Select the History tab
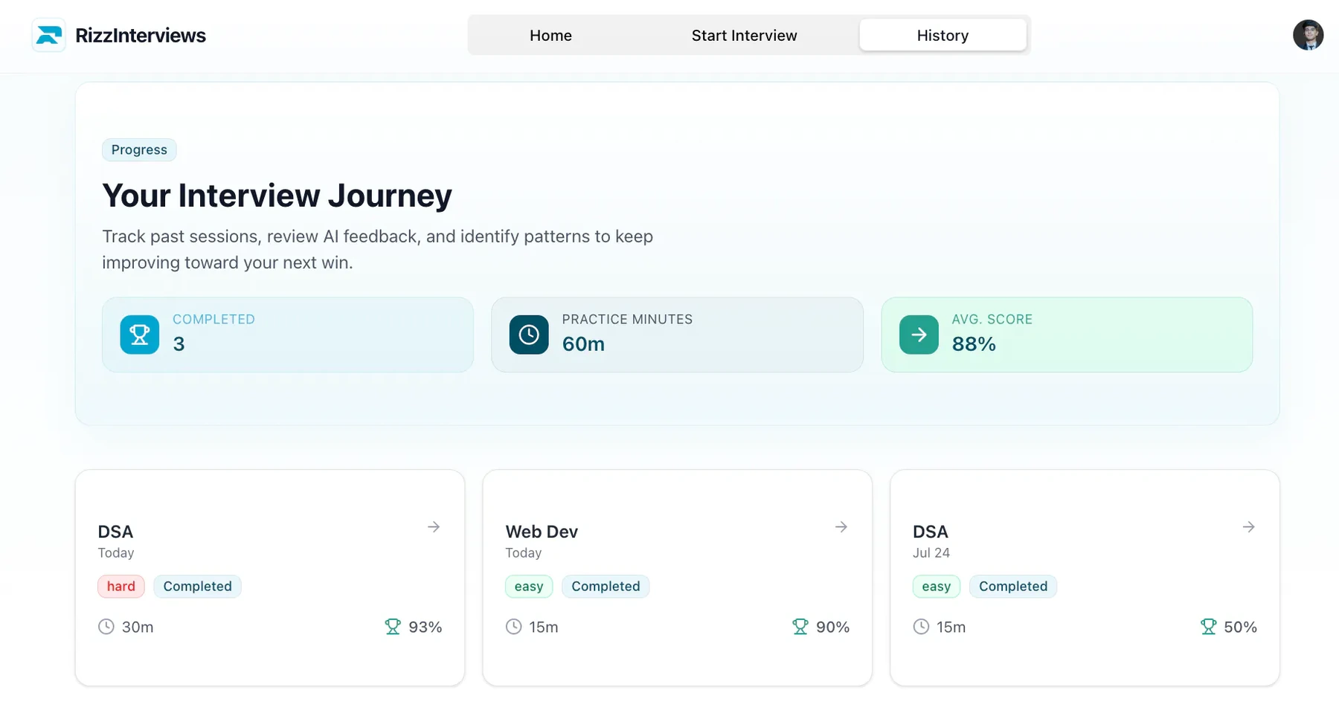 pyautogui.click(x=943, y=35)
